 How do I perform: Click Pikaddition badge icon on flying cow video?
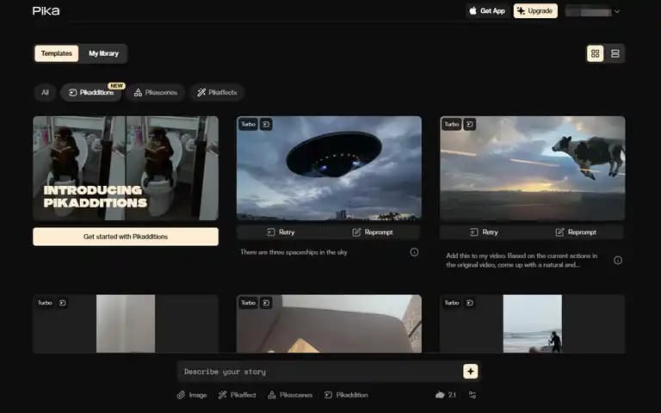469,124
